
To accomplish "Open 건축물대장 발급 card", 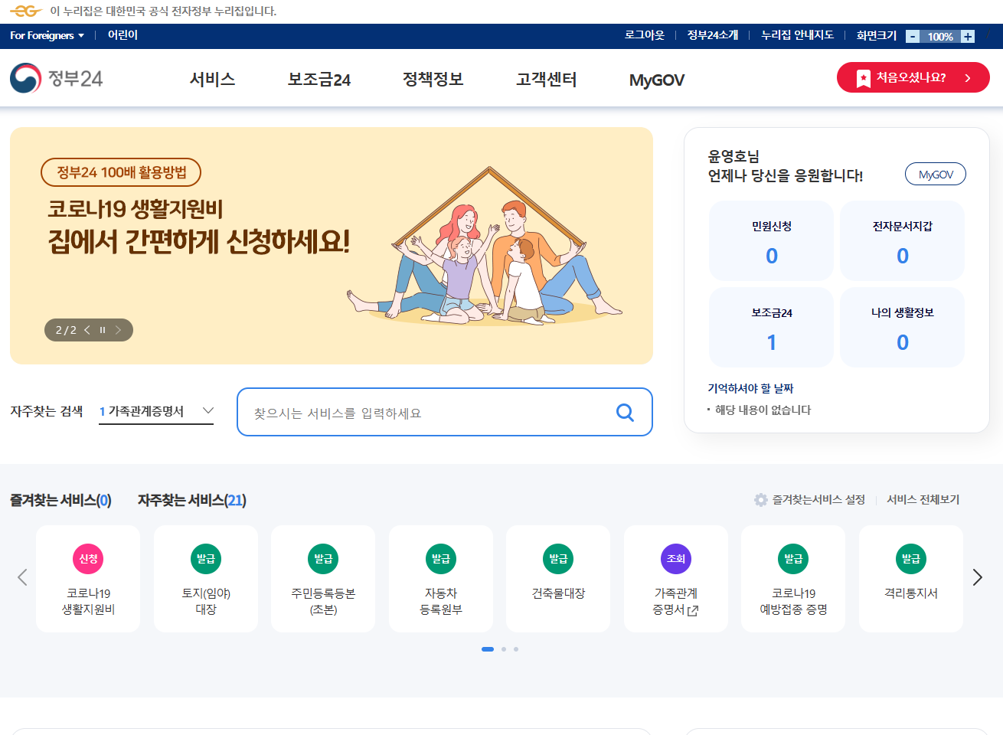I will tap(558, 579).
